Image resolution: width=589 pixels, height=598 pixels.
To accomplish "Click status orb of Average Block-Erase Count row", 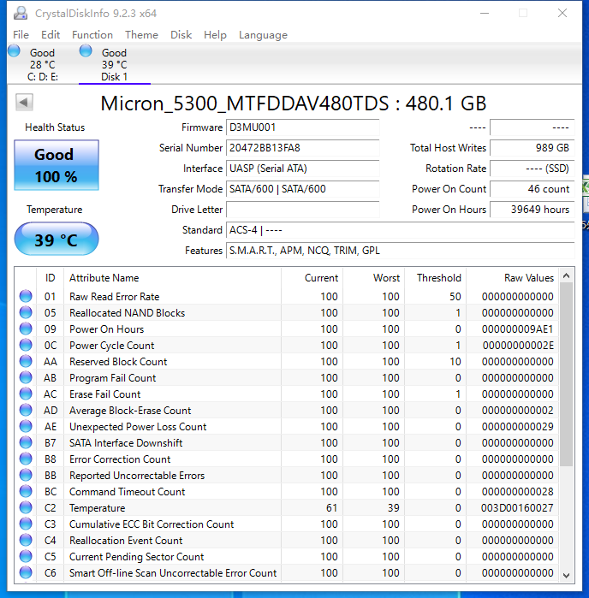I will [26, 411].
